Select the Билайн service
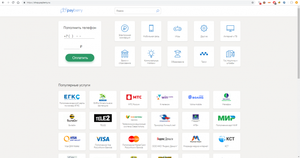Viewport: 300px width, 158px height. [x=72, y=121]
